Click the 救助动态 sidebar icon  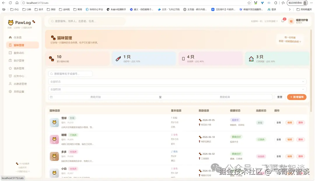click(x=10, y=53)
